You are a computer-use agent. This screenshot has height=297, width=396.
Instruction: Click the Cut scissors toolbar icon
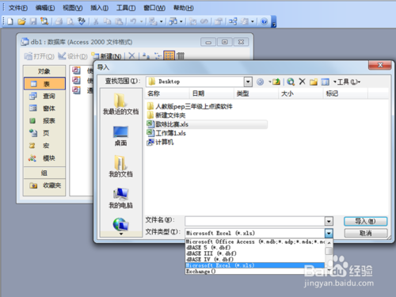coord(96,21)
